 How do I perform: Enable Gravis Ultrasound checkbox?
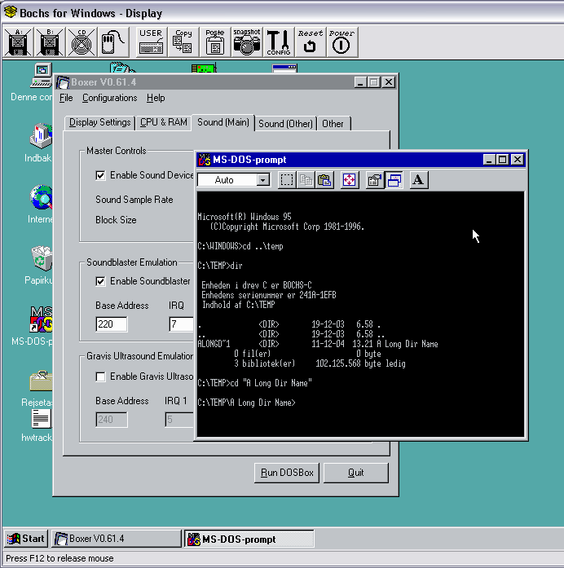point(100,376)
